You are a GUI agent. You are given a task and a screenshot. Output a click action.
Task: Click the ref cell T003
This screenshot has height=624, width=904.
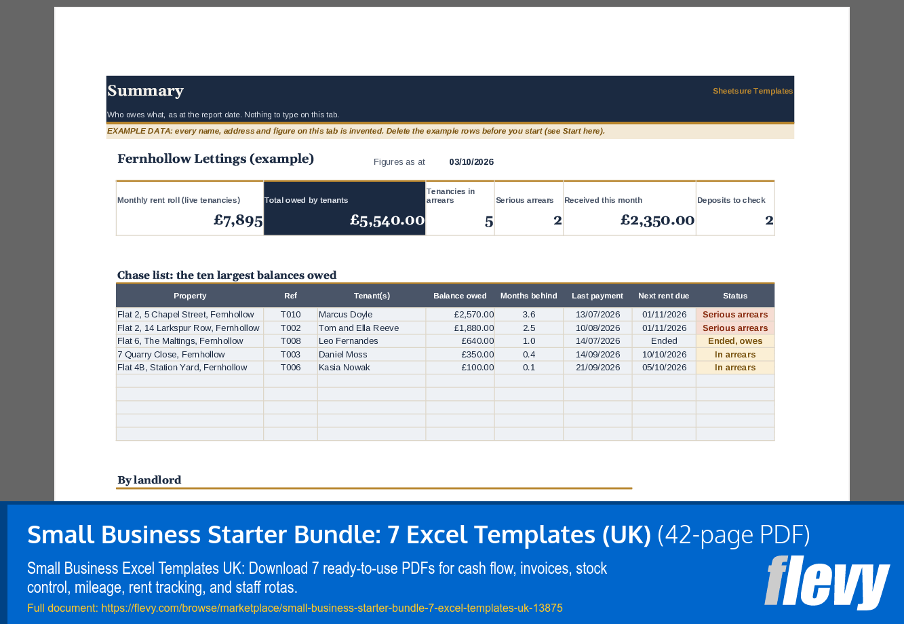[x=290, y=355]
